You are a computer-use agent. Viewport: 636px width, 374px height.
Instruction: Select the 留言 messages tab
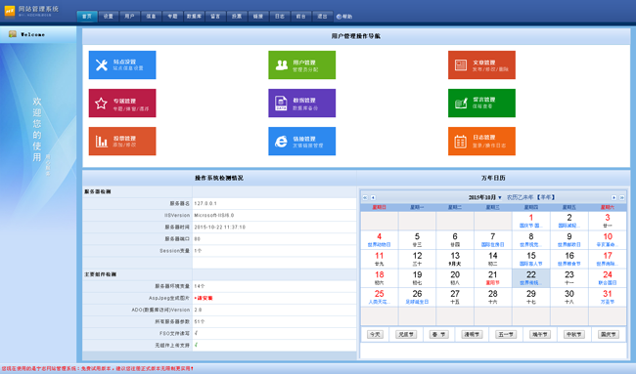[215, 17]
